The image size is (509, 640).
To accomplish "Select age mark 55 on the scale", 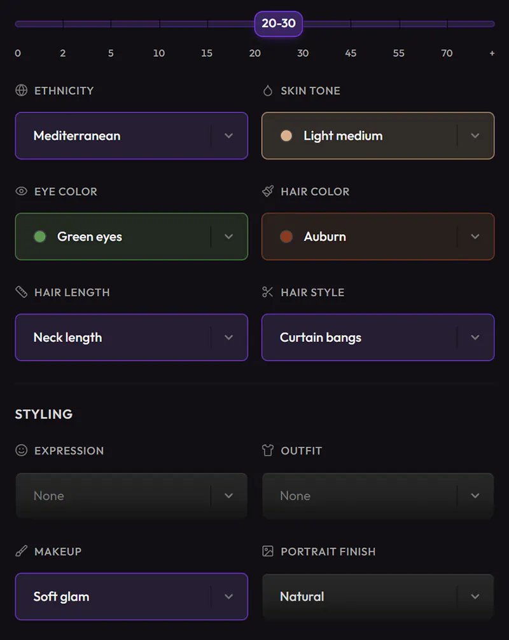I will click(399, 53).
